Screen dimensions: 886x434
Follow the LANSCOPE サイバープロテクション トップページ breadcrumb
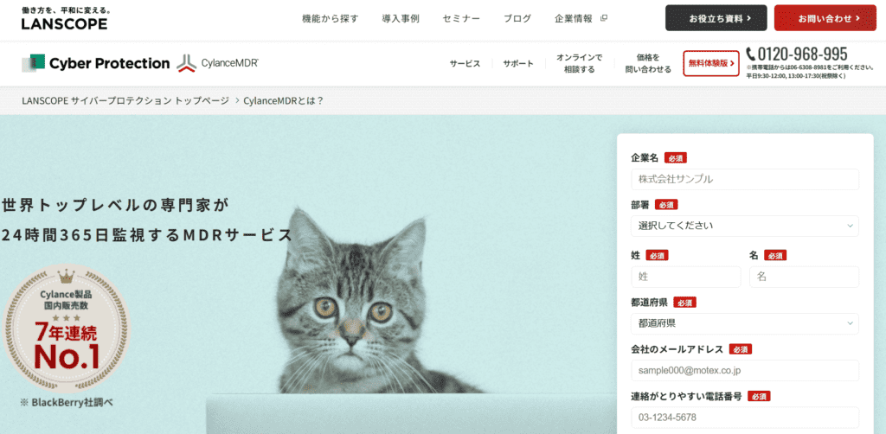125,100
